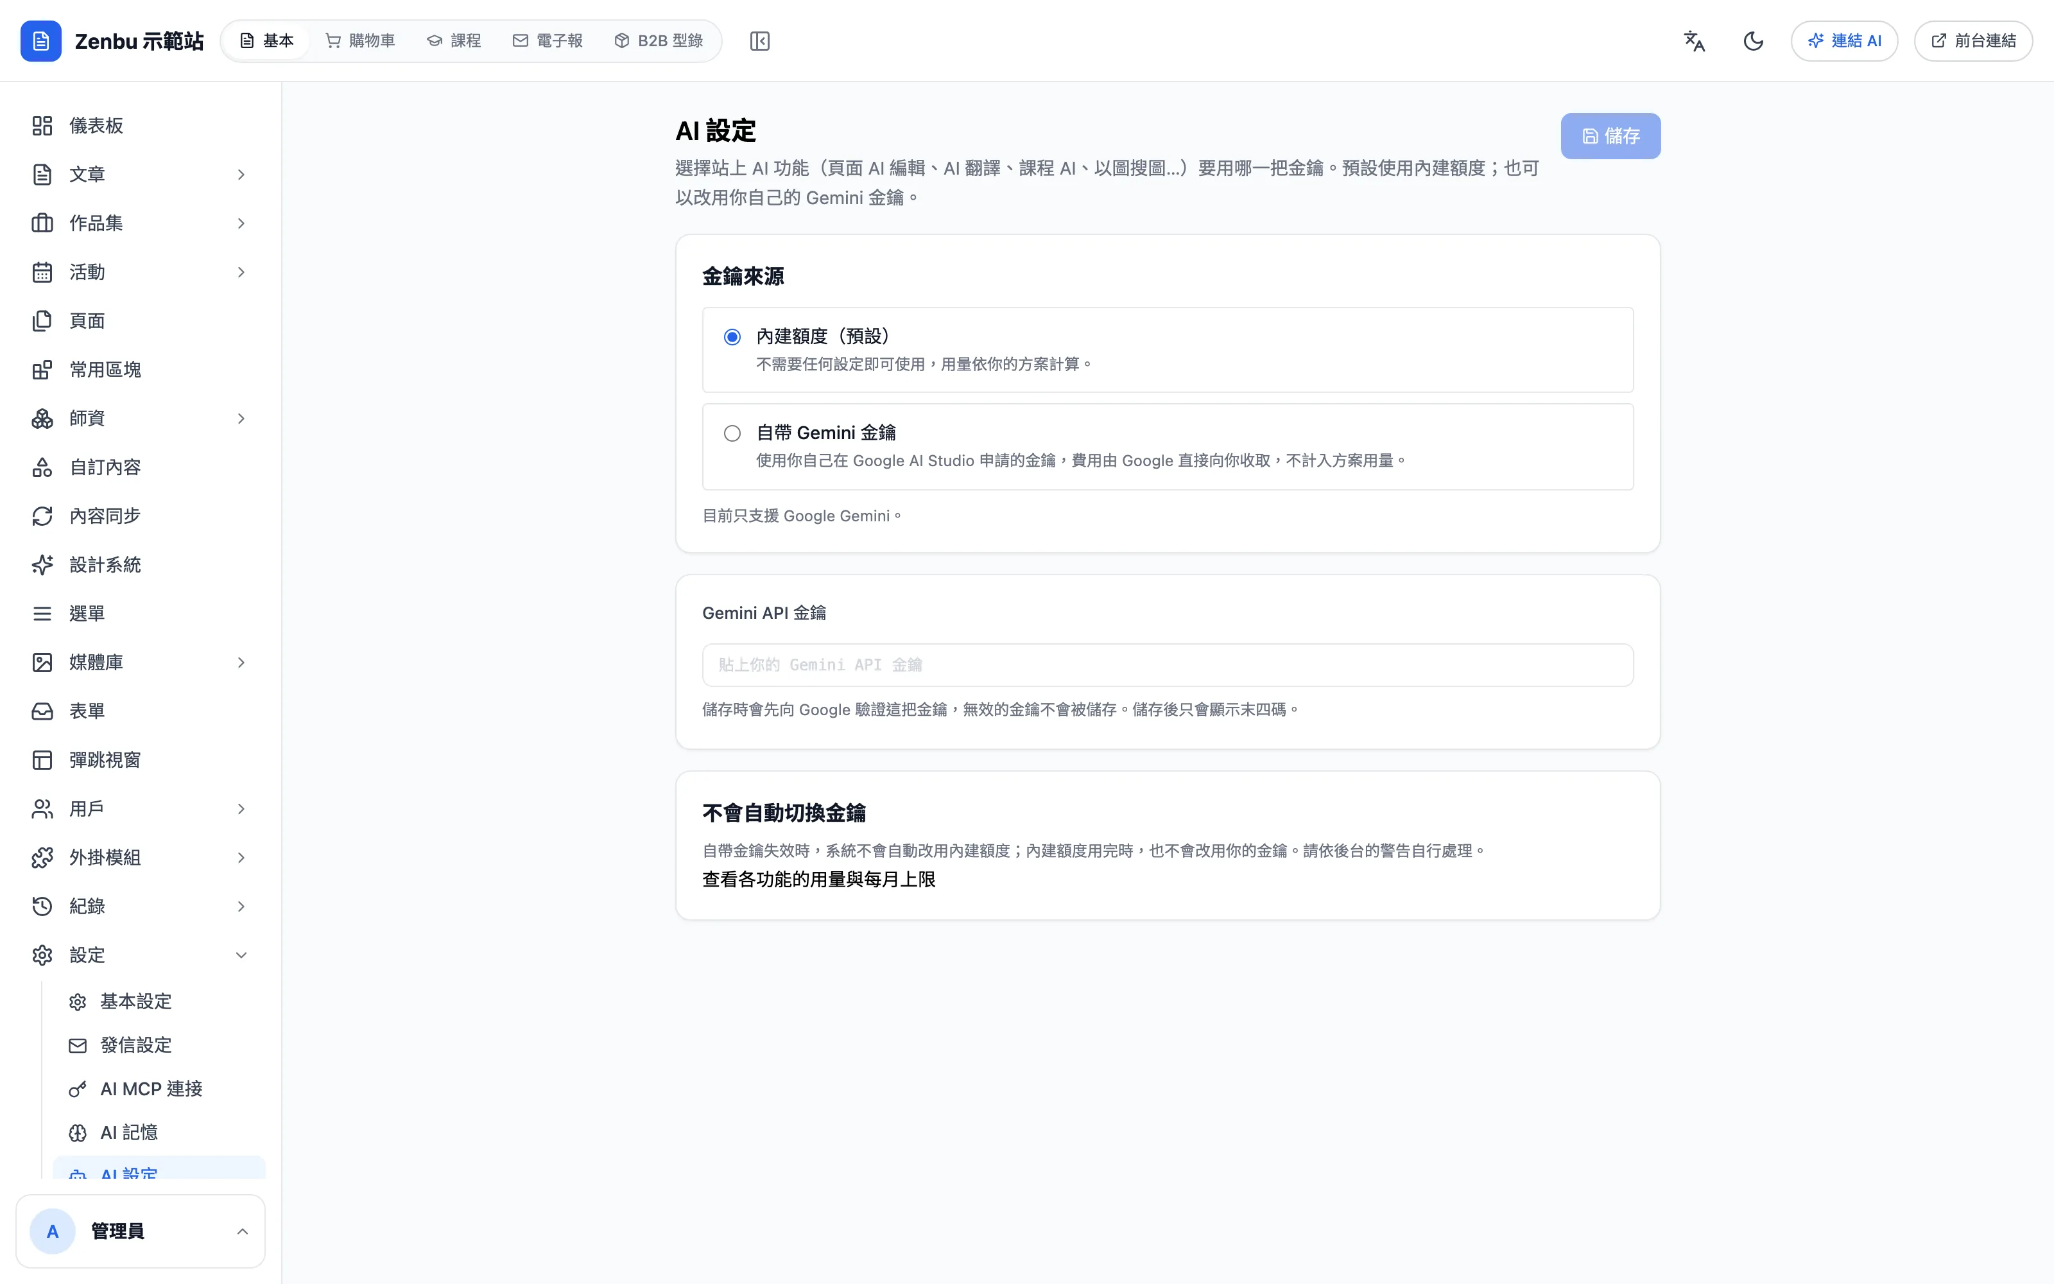2054x1284 pixels.
Task: Open 查看各功能的用量與每月上限 link
Action: coord(819,880)
